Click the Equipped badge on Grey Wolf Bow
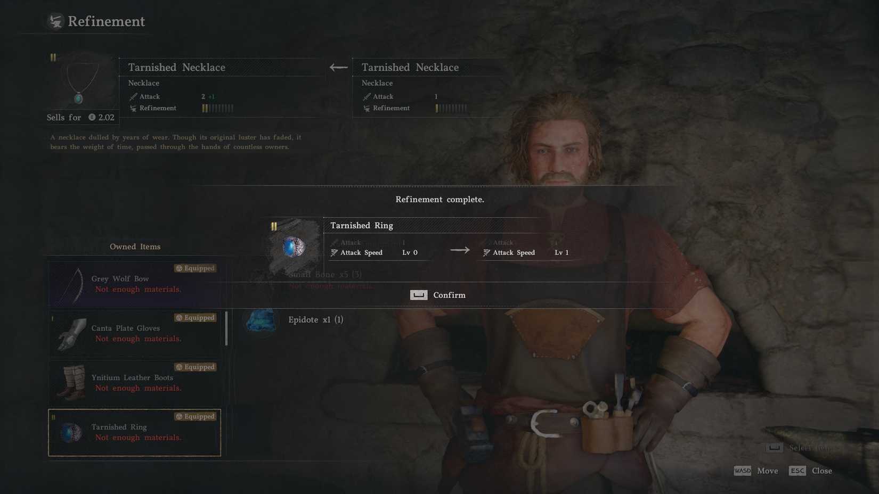Screen dimensions: 879x494 click(x=195, y=268)
